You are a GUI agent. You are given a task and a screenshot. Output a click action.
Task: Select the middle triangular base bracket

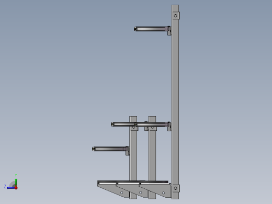pyautogui.click(x=133, y=190)
